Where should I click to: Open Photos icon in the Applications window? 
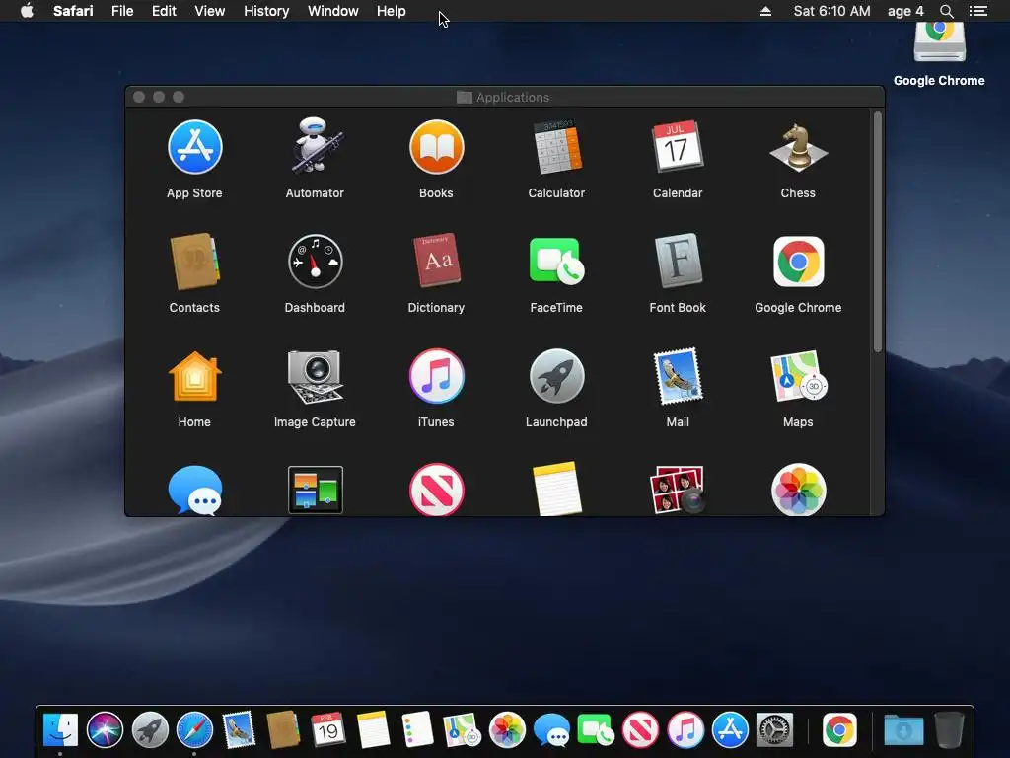pyautogui.click(x=798, y=490)
